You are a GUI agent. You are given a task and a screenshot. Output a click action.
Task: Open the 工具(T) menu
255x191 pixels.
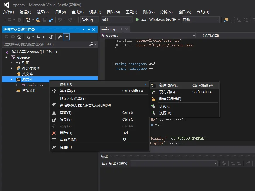pos(131,12)
